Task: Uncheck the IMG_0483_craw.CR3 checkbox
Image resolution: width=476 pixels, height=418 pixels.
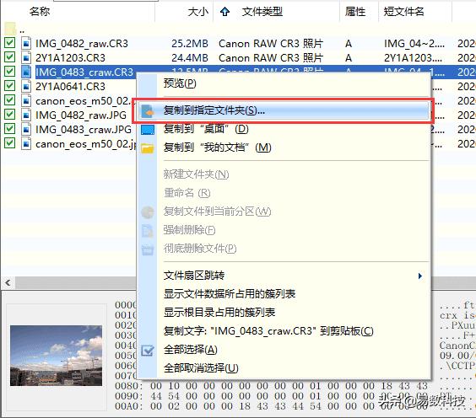Action: (x=10, y=72)
